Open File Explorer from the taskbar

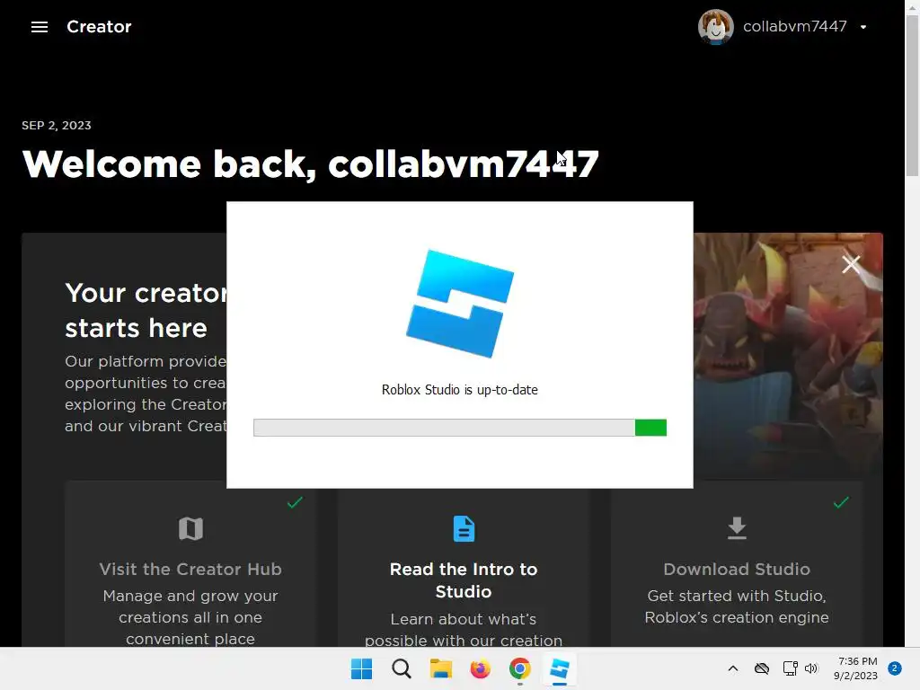tap(440, 668)
